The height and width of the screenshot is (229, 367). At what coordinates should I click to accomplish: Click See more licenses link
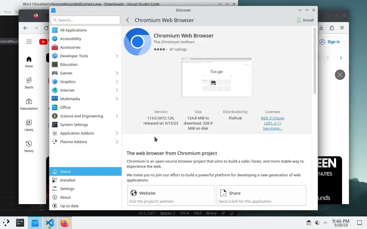click(x=273, y=128)
